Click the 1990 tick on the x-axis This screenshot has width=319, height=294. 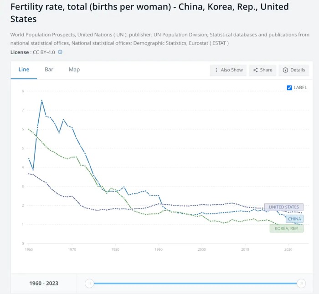point(158,249)
